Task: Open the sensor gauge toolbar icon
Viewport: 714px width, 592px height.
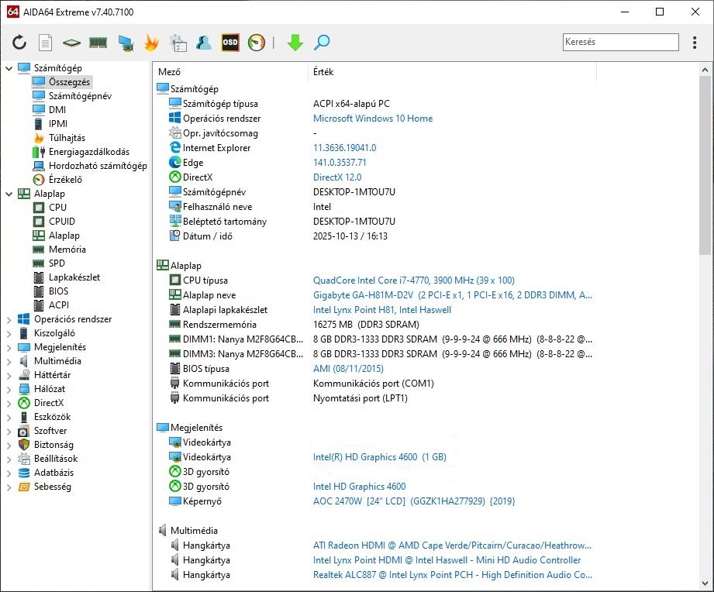Action: tap(257, 43)
